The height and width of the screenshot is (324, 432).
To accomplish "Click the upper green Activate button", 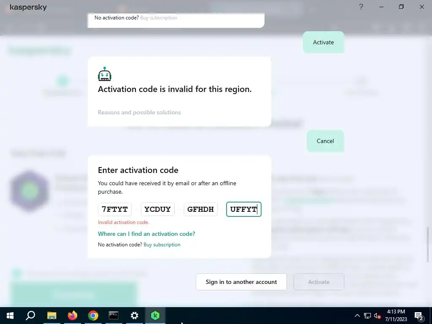I will point(324,42).
